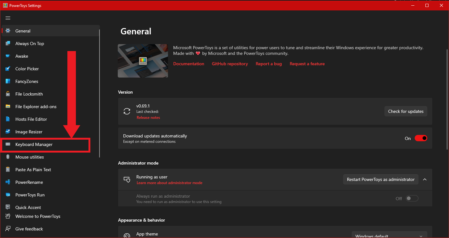Click the shield icon beside Running as user
This screenshot has width=449, height=238.
127,179
